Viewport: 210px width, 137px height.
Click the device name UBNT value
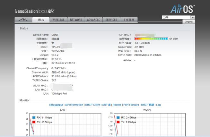[55, 35]
